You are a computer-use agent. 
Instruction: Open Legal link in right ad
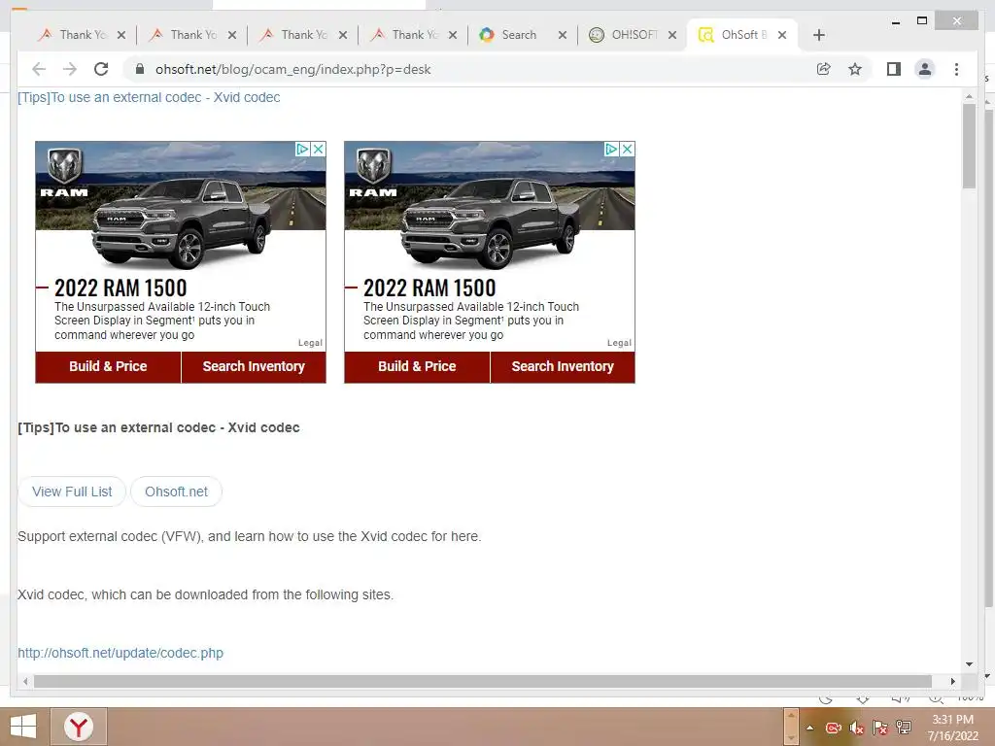619,343
